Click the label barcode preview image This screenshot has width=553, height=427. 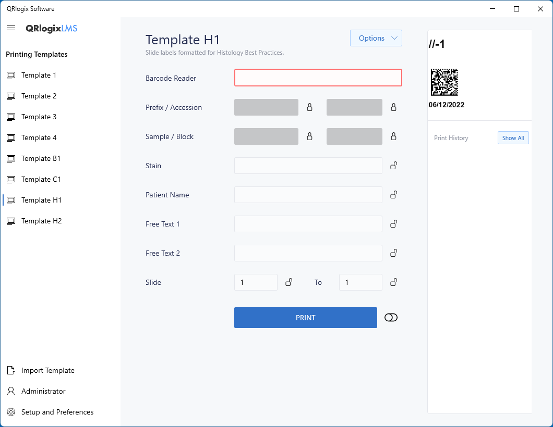(x=444, y=82)
